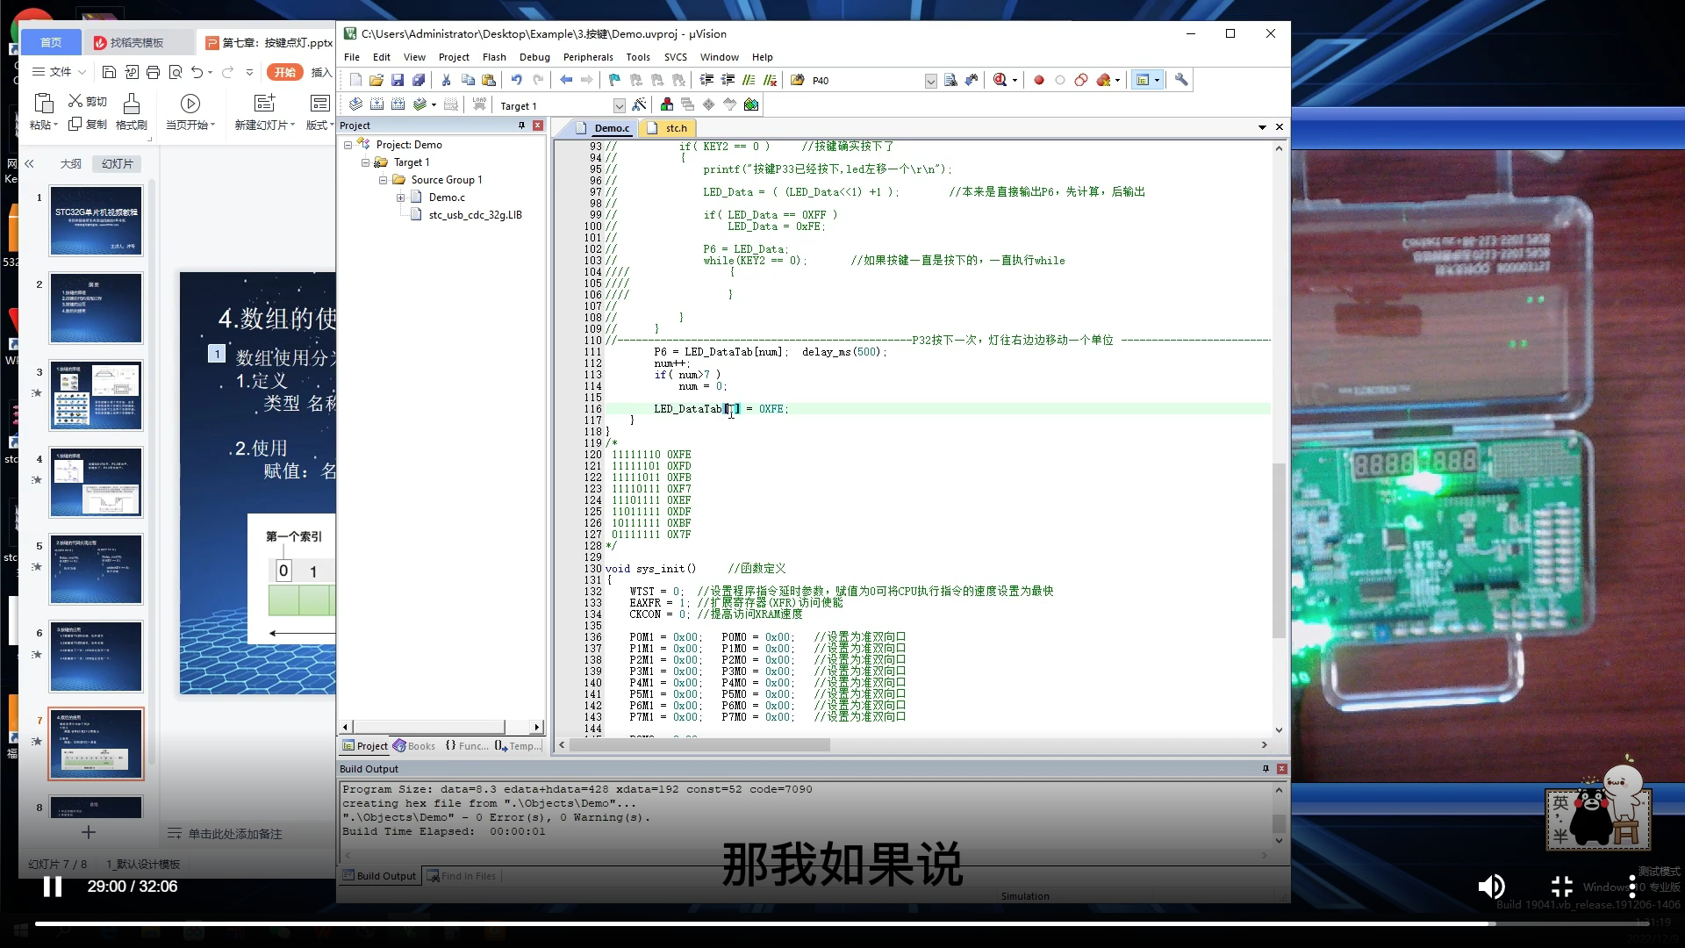Expand the Demo.c file node
The image size is (1685, 948).
point(401,197)
